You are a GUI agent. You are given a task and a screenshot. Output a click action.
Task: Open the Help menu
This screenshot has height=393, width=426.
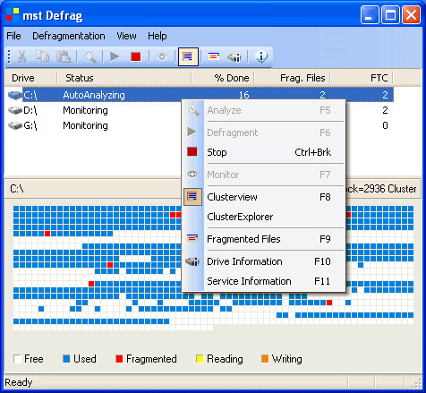(x=158, y=36)
